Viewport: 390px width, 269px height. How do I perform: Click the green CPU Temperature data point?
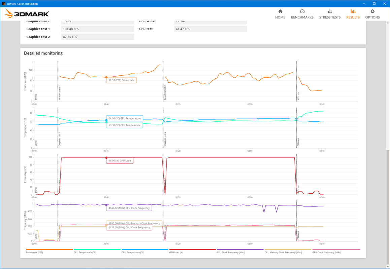tap(106, 122)
